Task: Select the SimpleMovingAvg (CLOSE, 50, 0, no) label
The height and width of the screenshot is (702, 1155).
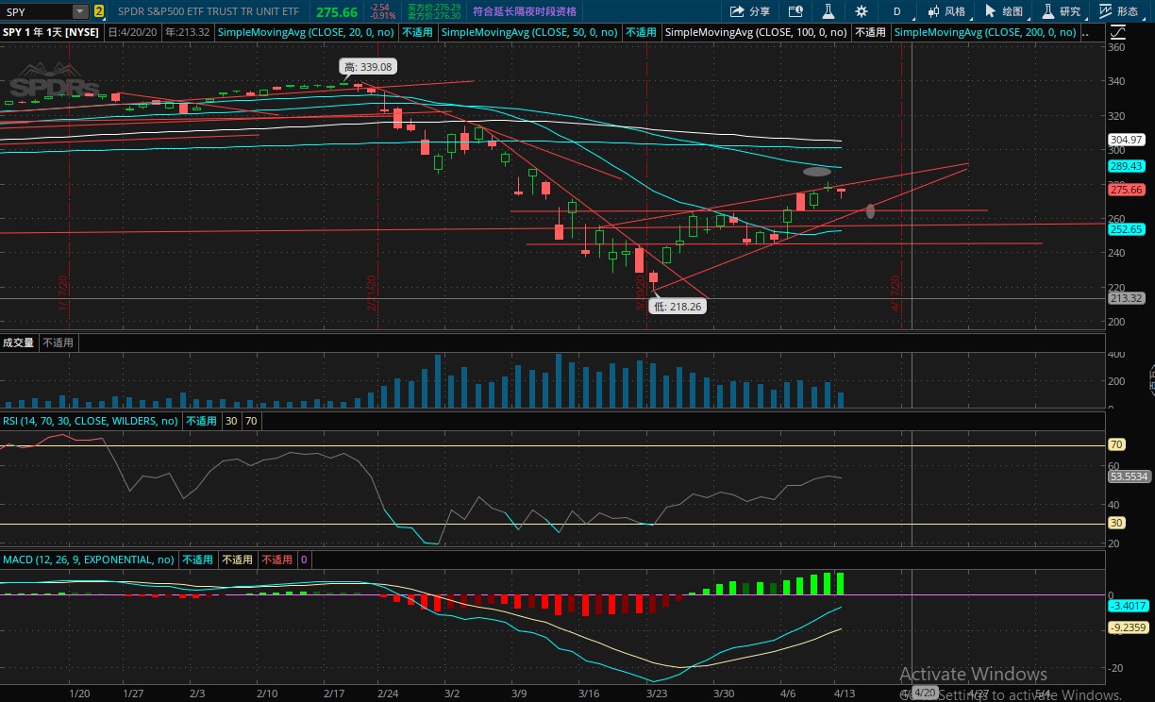Action: tap(530, 32)
